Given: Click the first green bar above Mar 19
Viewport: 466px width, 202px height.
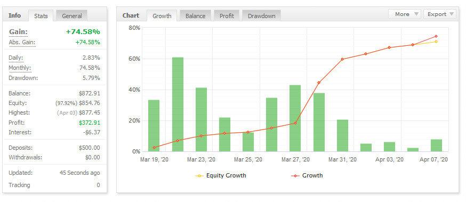Looking at the screenshot, I should click(154, 126).
